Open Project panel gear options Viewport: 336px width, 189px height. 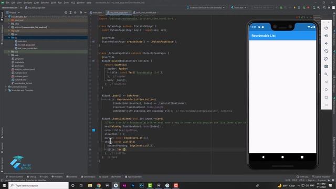(81, 13)
